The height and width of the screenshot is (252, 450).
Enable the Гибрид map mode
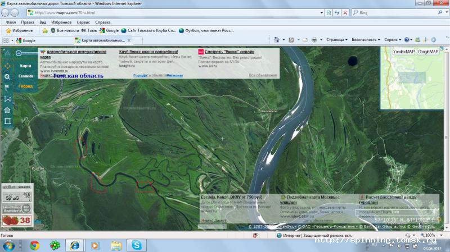pos(26,86)
